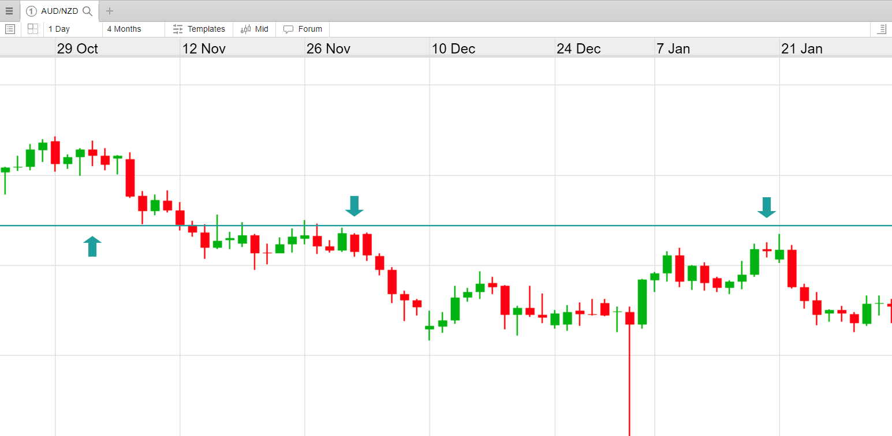Open the hamburger main menu
Viewport: 892px width, 436px height.
(9, 11)
